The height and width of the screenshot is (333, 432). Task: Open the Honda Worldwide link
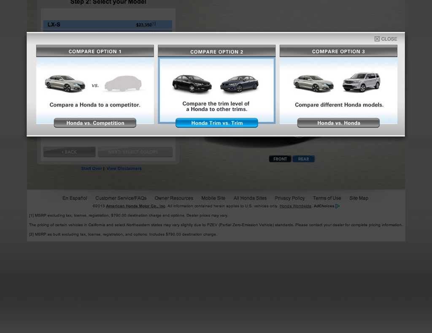(x=295, y=206)
